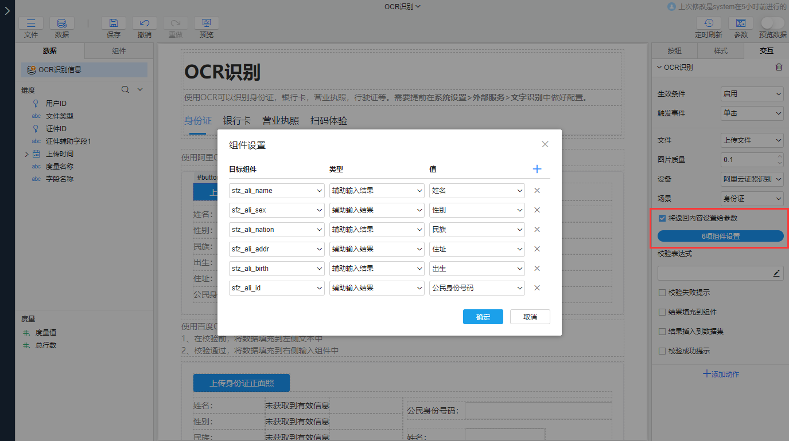Delete the OCR识别 interaction via trash icon
This screenshot has width=789, height=441.
(x=779, y=67)
